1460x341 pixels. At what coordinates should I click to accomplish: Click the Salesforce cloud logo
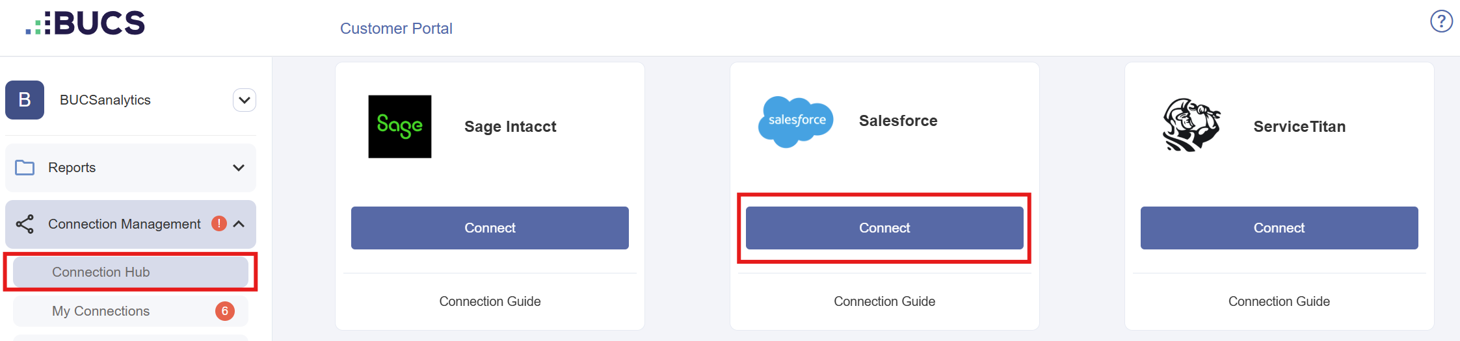point(796,121)
